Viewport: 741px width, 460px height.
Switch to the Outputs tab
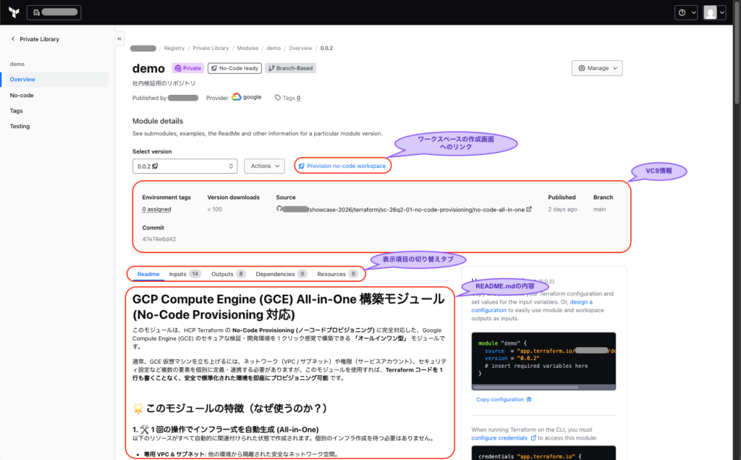[x=228, y=274]
